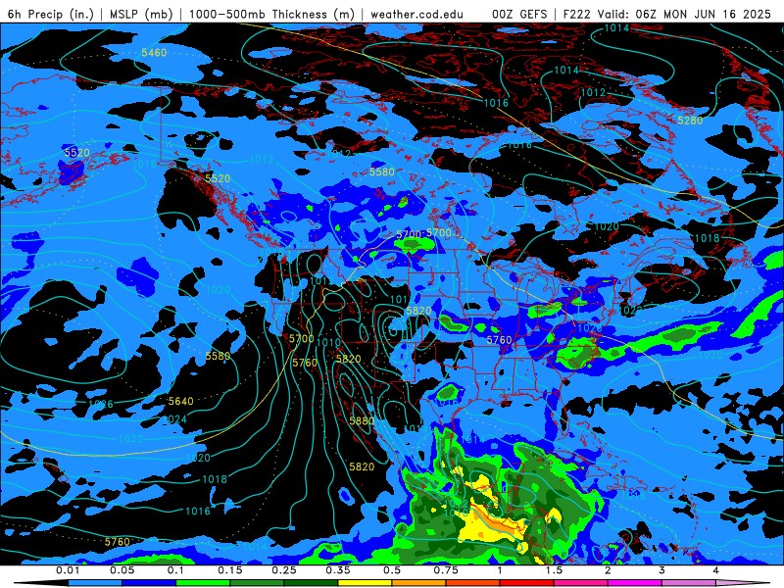Click the '00Z GEFS' model run label
784x588 pixels.
click(520, 14)
